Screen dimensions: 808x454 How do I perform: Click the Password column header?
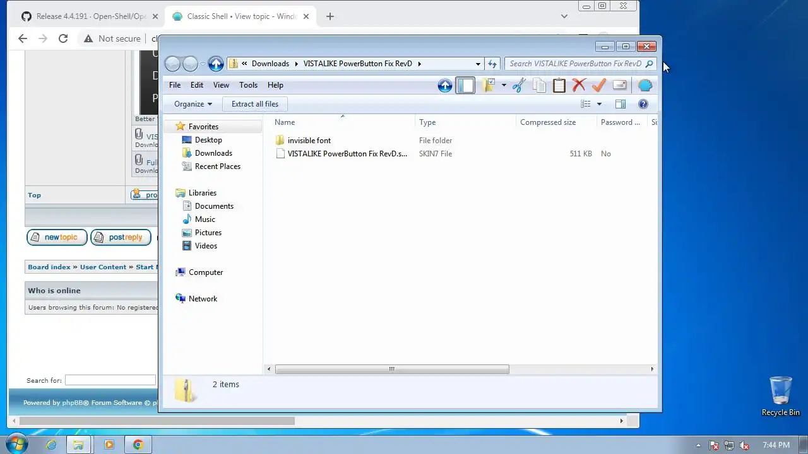pyautogui.click(x=622, y=122)
